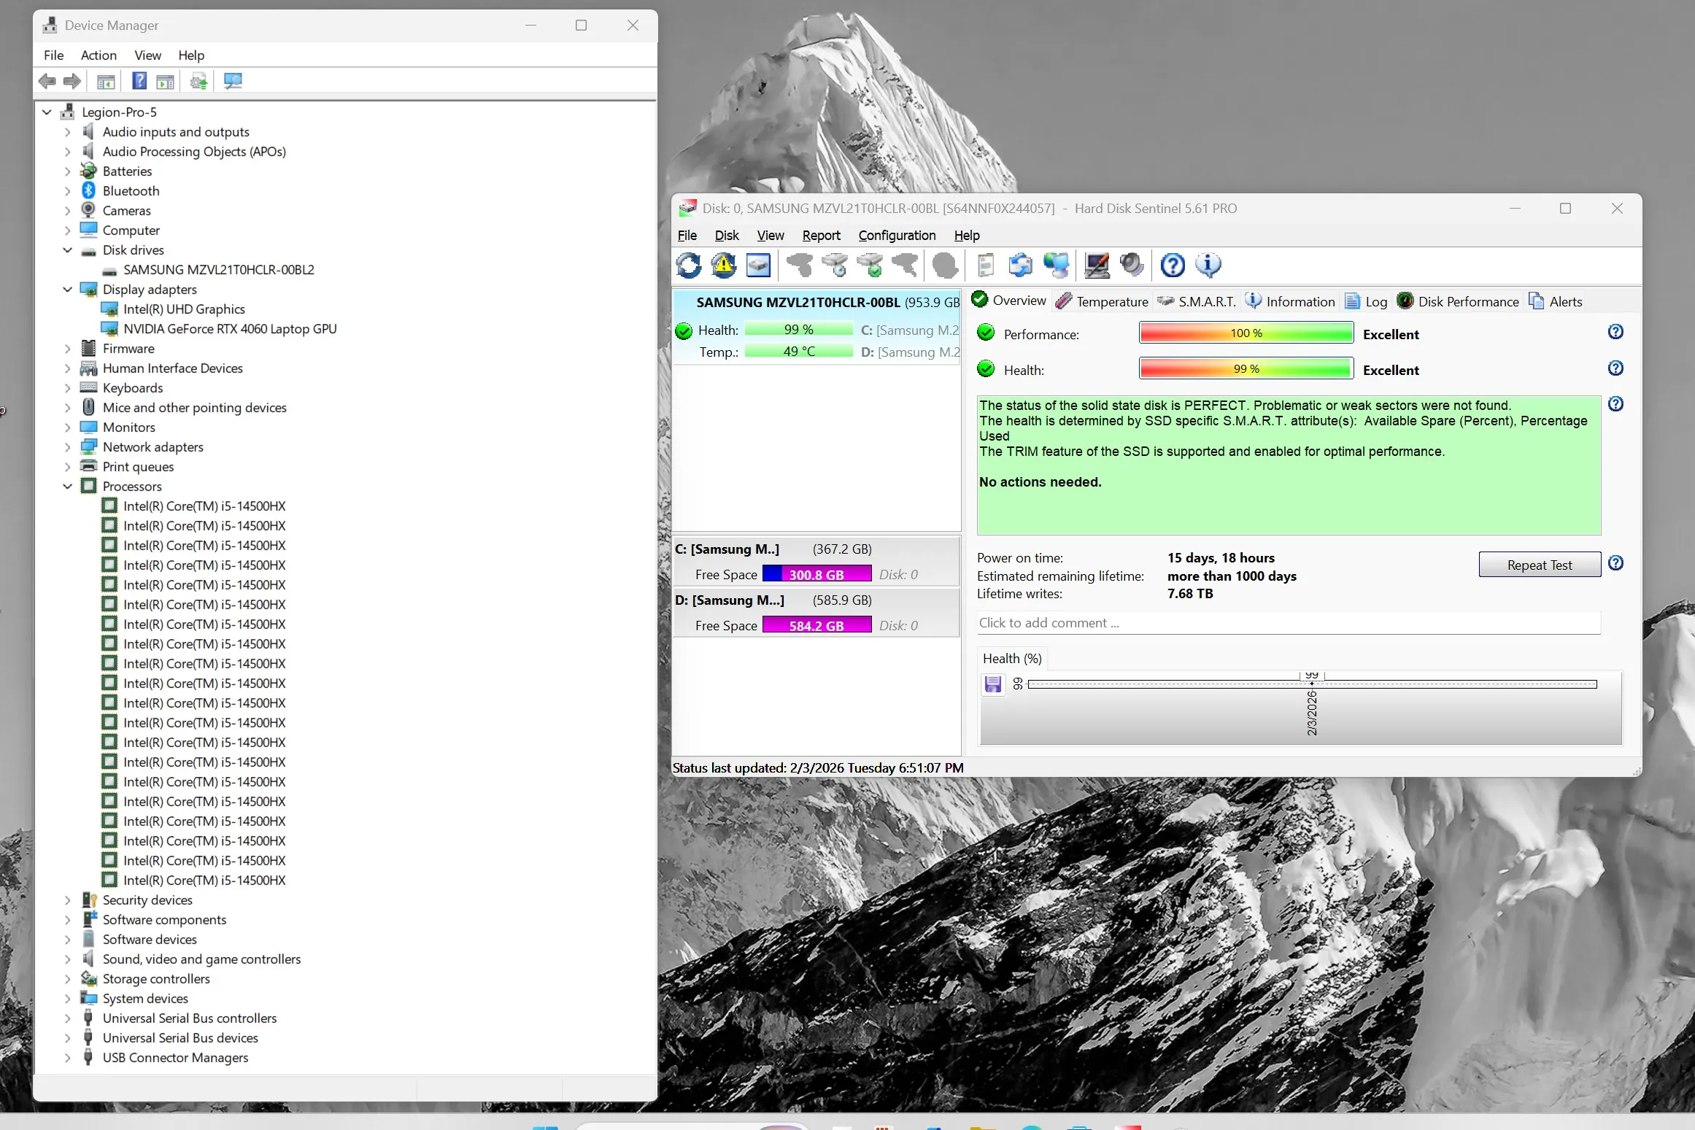Image resolution: width=1695 pixels, height=1130 pixels.
Task: Click the info speech bubble toolbar icon
Action: tap(1208, 266)
